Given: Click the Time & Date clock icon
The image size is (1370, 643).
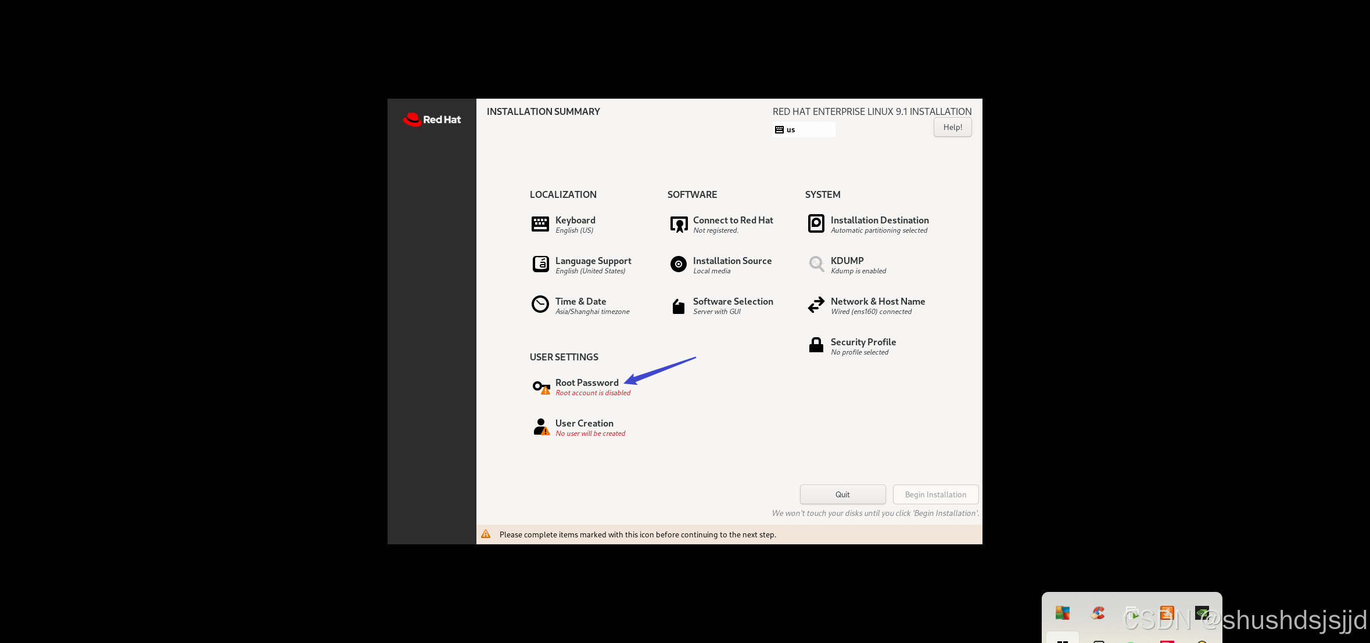Looking at the screenshot, I should [x=540, y=305].
